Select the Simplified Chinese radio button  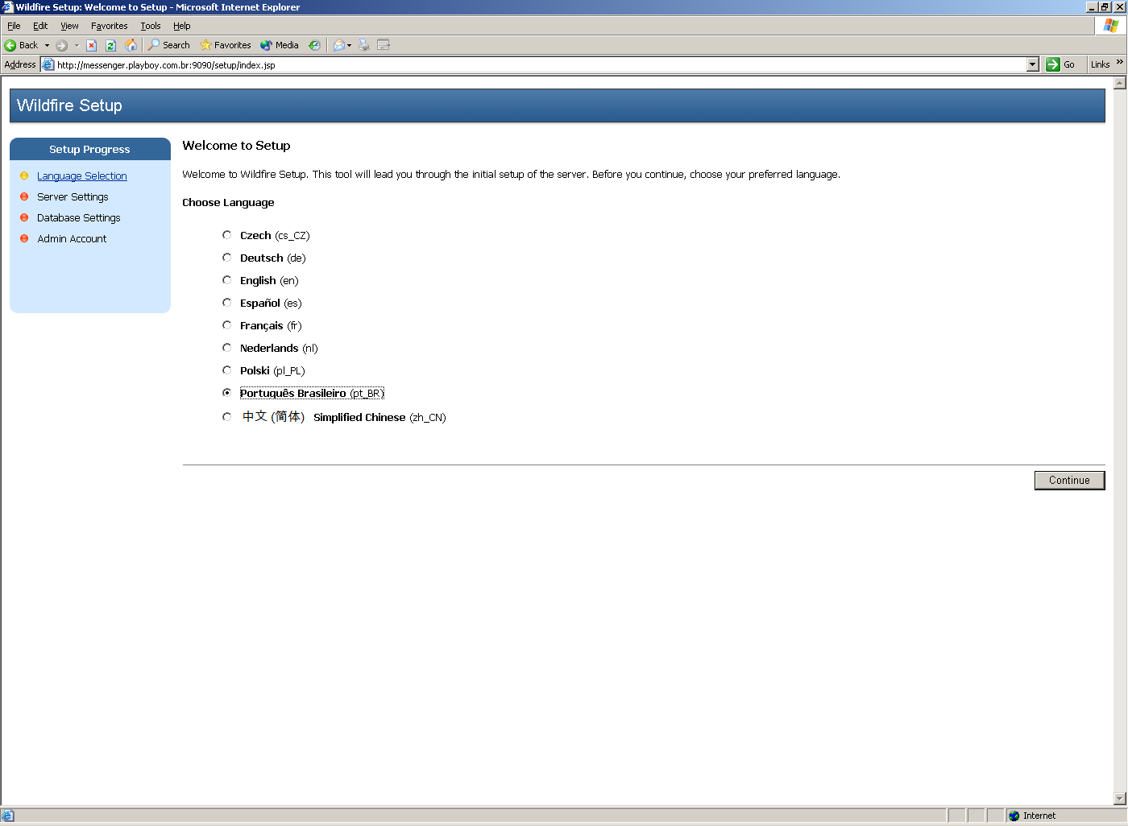(x=227, y=417)
